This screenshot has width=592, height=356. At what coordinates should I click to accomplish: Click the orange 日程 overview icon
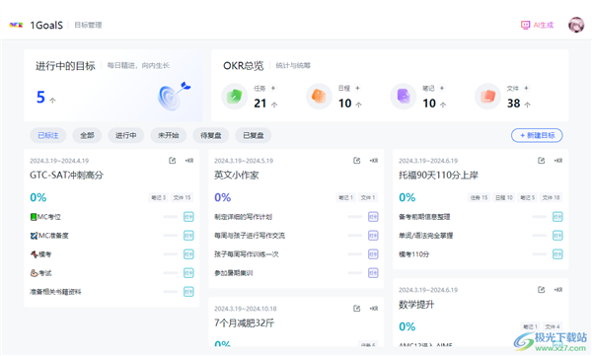click(x=319, y=97)
